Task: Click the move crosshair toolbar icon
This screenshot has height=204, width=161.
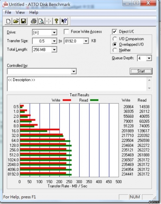Action: coord(49,21)
